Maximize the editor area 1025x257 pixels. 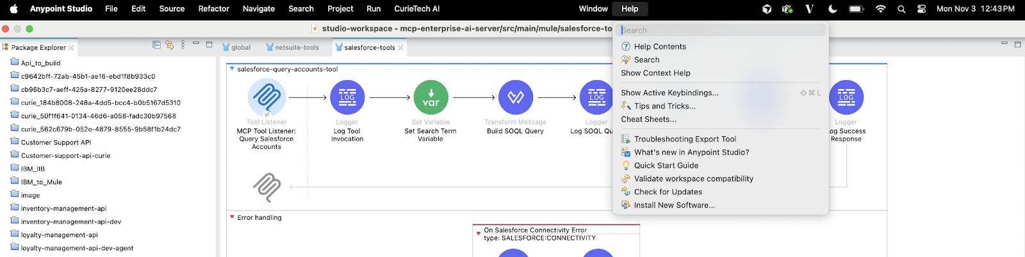[x=1017, y=45]
